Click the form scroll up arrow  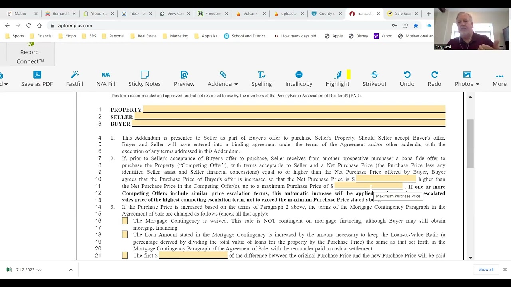click(x=470, y=97)
